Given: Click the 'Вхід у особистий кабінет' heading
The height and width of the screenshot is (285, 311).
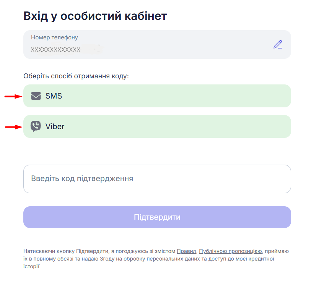Looking at the screenshot, I should tap(95, 16).
